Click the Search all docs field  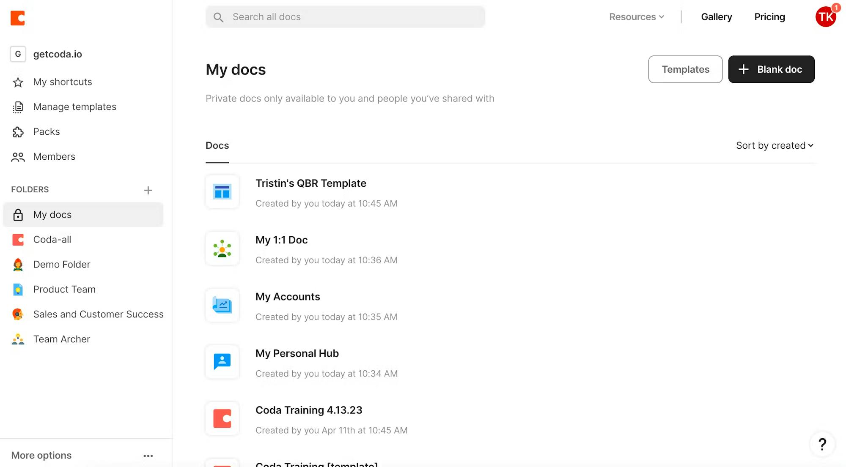click(345, 17)
